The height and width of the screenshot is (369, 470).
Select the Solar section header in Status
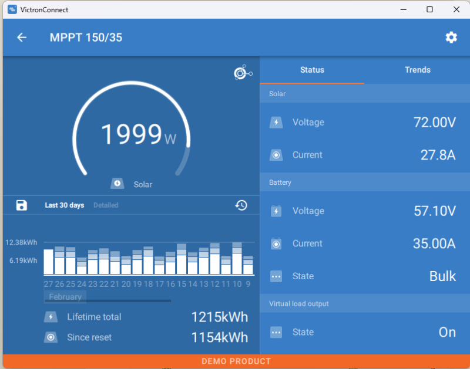(365, 94)
